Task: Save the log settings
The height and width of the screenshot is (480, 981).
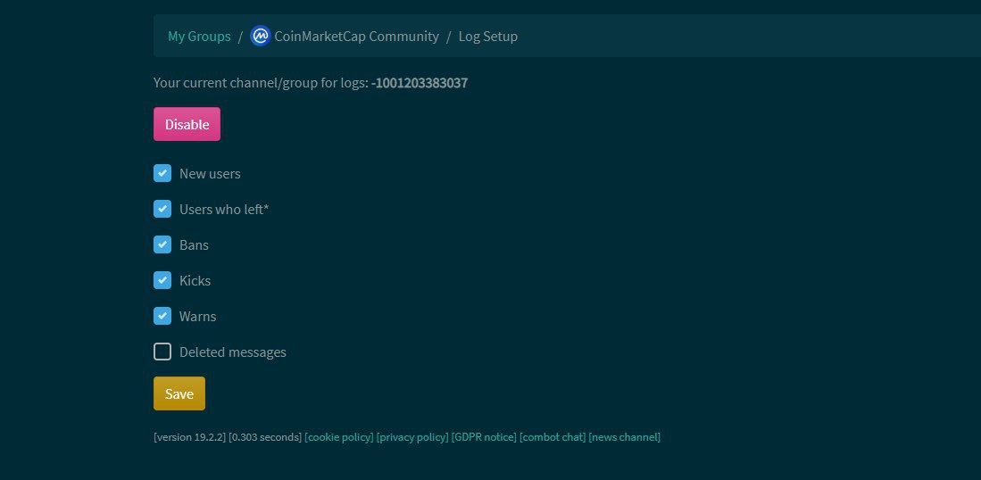Action: (179, 393)
